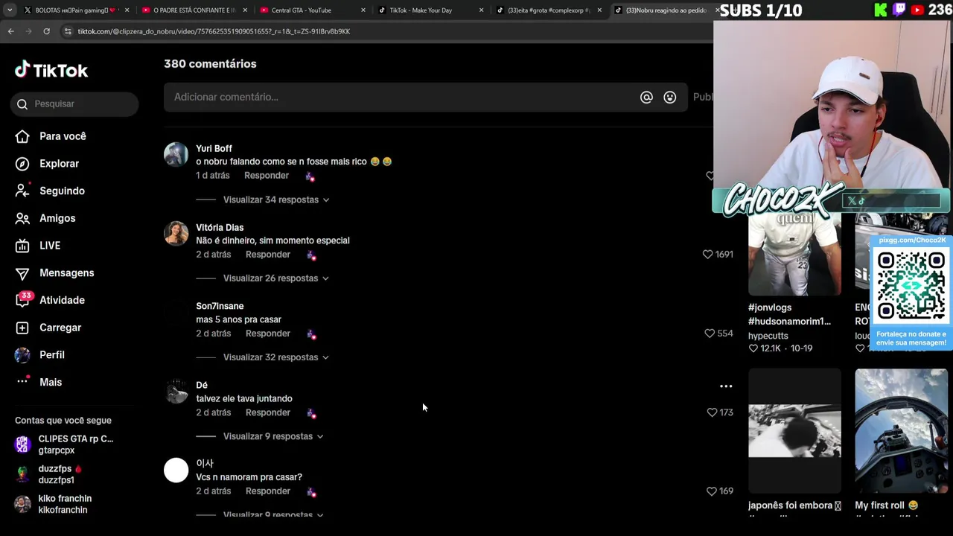
Task: Reply to Dé via Responder
Action: click(268, 412)
